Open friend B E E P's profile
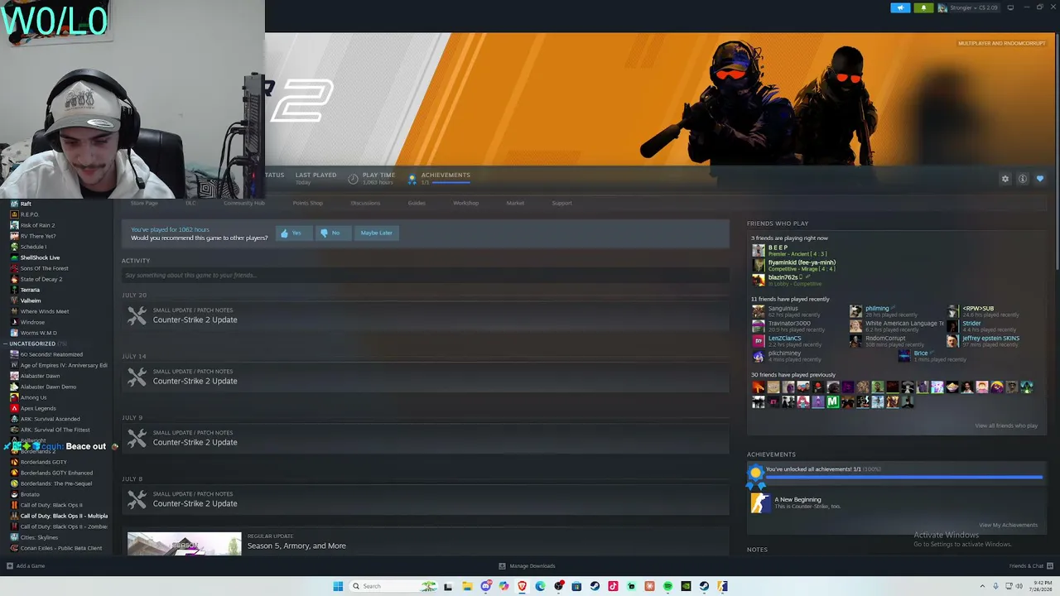 point(778,250)
